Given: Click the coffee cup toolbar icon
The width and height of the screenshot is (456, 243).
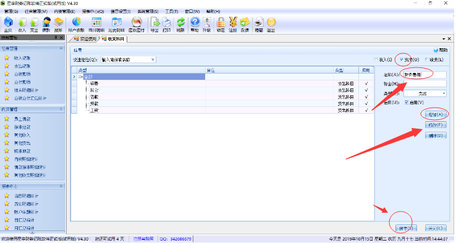Looking at the screenshot, I should (259, 24).
